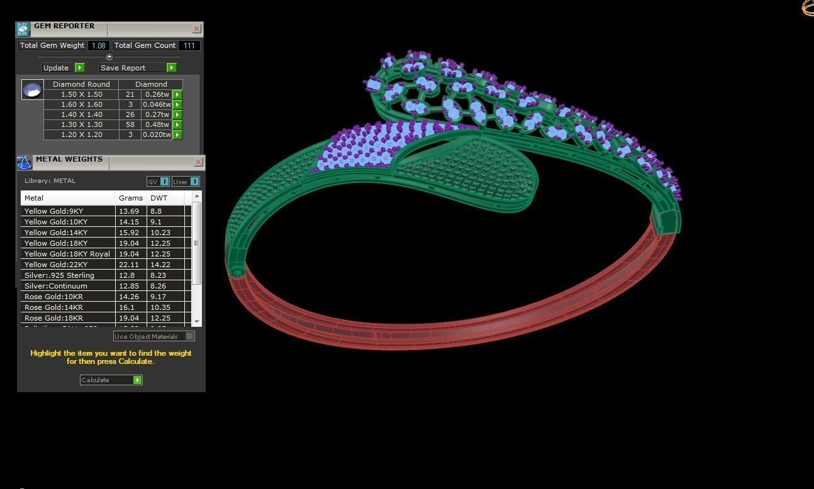814x489 pixels.
Task: Click the green arrow beside Update
Action: 80,67
